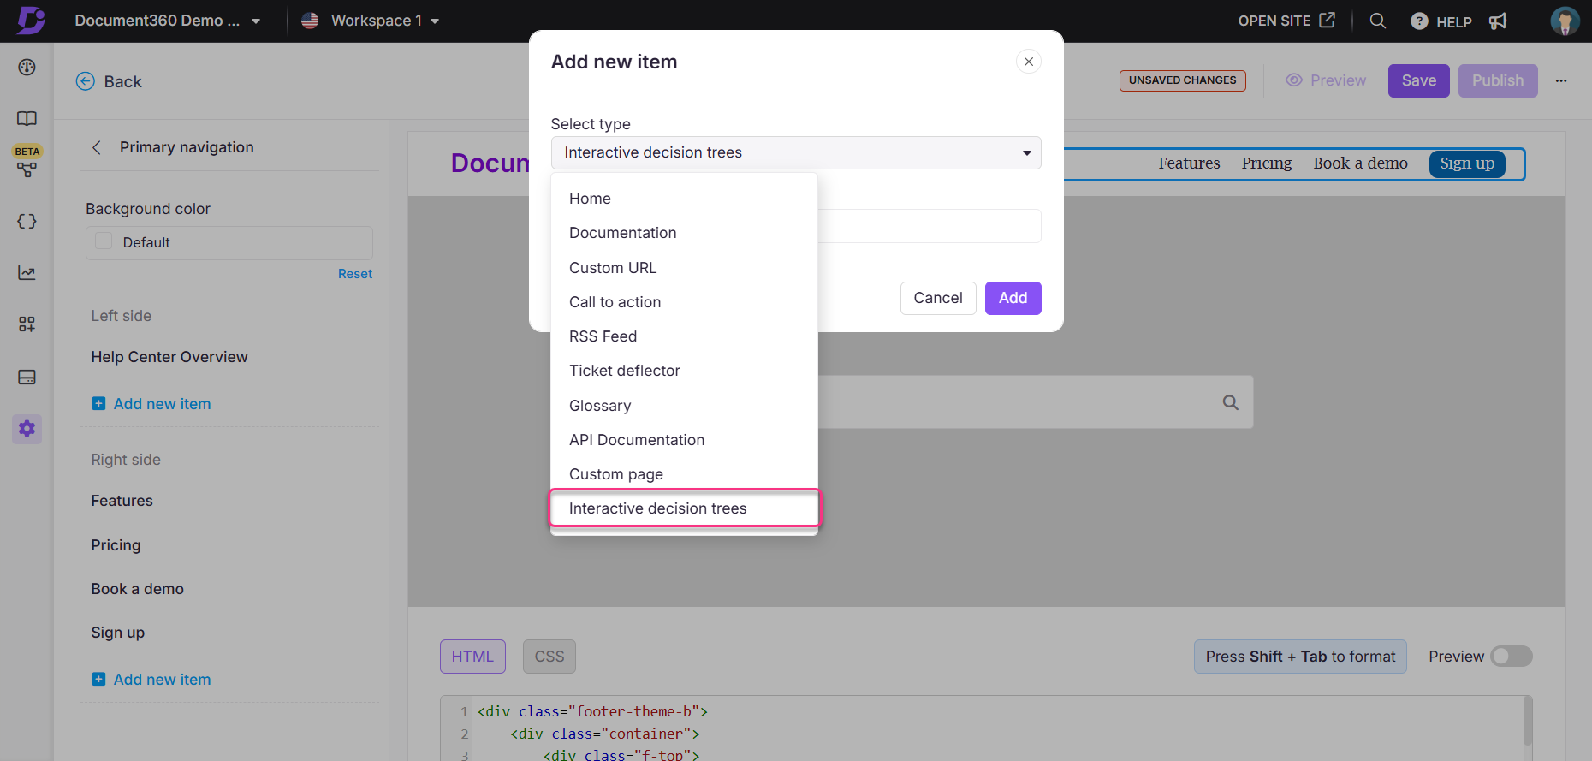Viewport: 1592px width, 761px height.
Task: Click Features link in navigation preview
Action: tap(1189, 163)
